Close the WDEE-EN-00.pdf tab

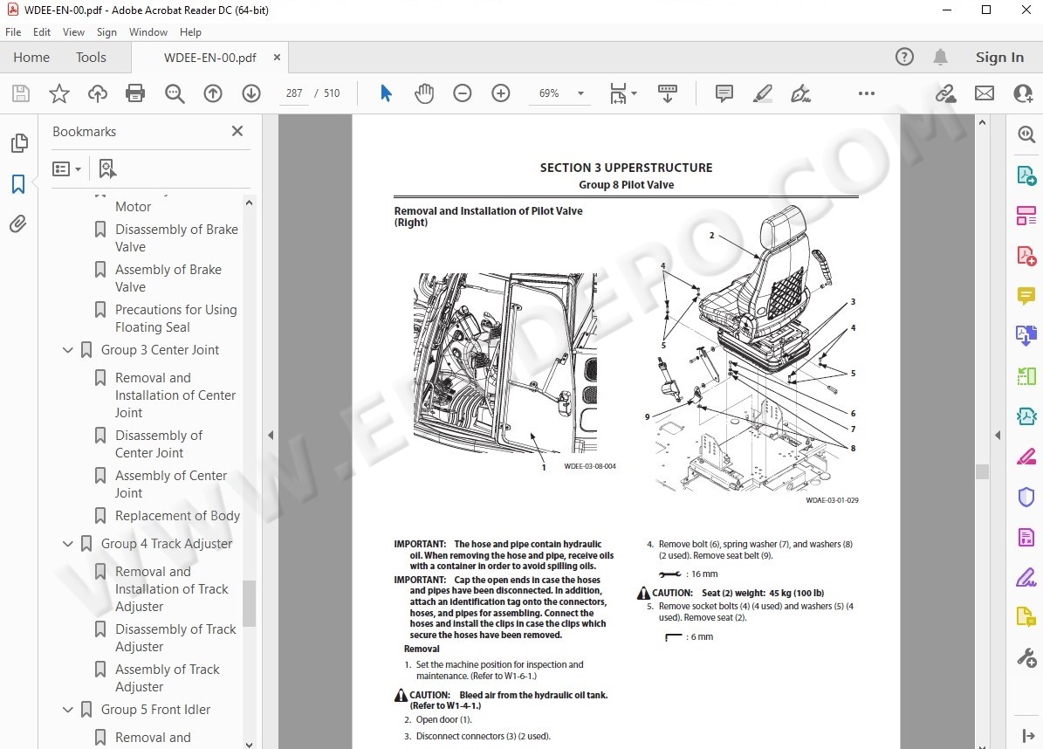pyautogui.click(x=277, y=58)
